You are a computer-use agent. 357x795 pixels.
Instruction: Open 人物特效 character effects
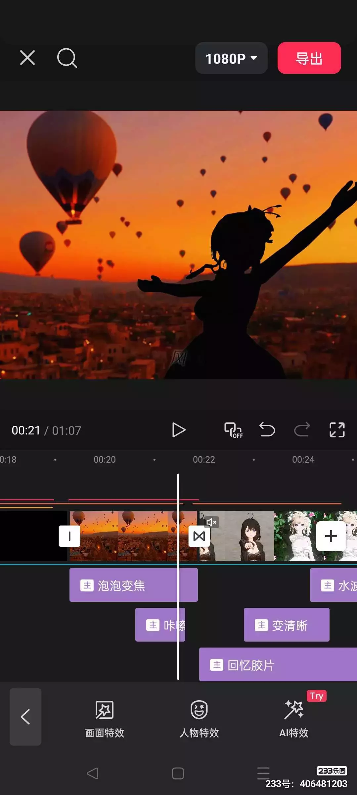click(x=199, y=719)
